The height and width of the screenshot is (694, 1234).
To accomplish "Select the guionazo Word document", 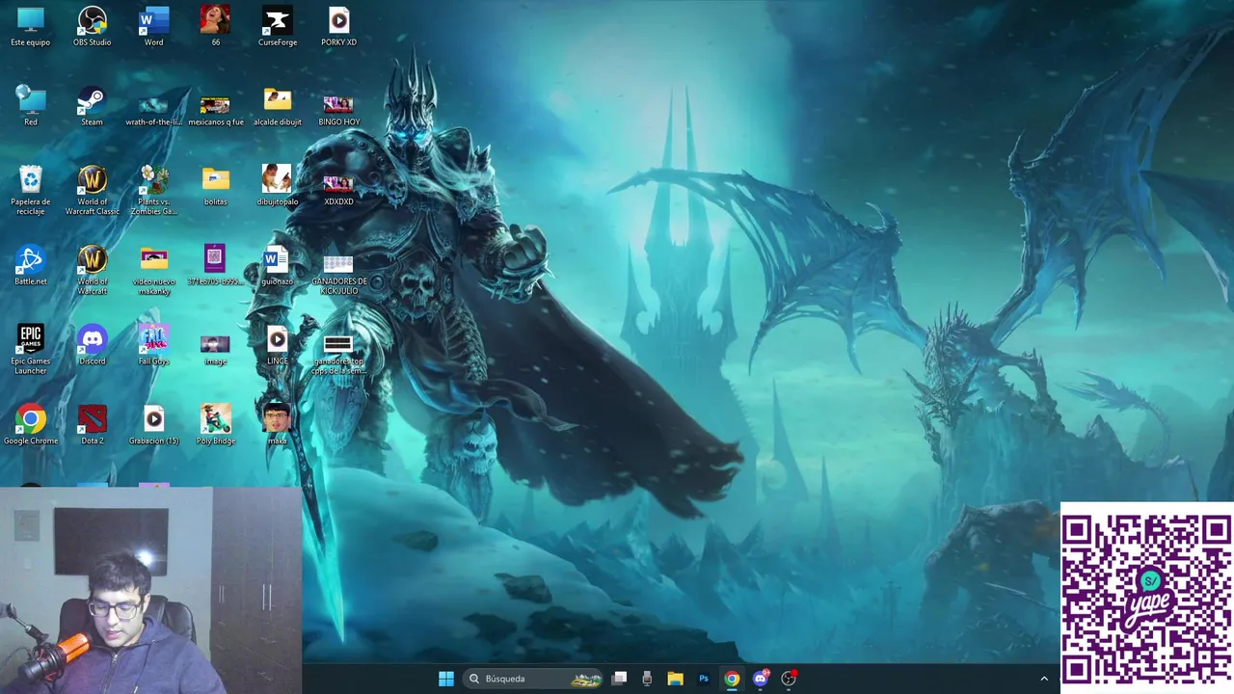I will 277,266.
